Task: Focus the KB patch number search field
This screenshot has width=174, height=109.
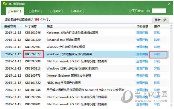Action: (x=159, y=11)
